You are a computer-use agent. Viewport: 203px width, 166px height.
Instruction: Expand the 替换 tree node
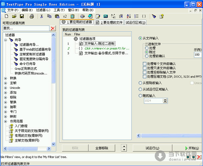point(5,102)
